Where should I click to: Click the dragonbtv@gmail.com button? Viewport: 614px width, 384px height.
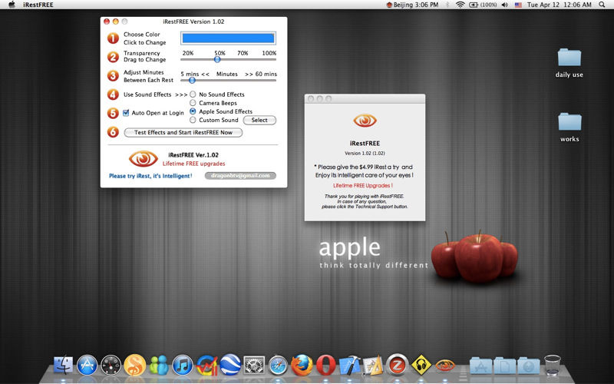pos(240,176)
